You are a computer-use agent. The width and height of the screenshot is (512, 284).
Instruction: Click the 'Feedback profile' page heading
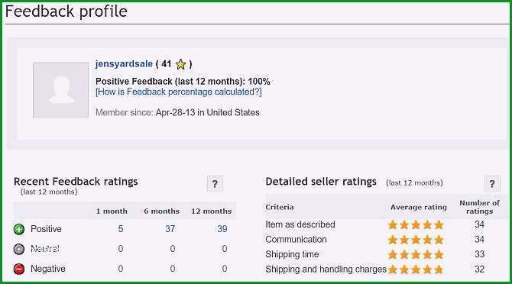(x=66, y=11)
